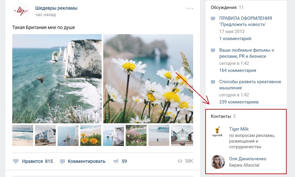The image size is (295, 177).
Task: Share the post via megaphone icon
Action: click(116, 161)
